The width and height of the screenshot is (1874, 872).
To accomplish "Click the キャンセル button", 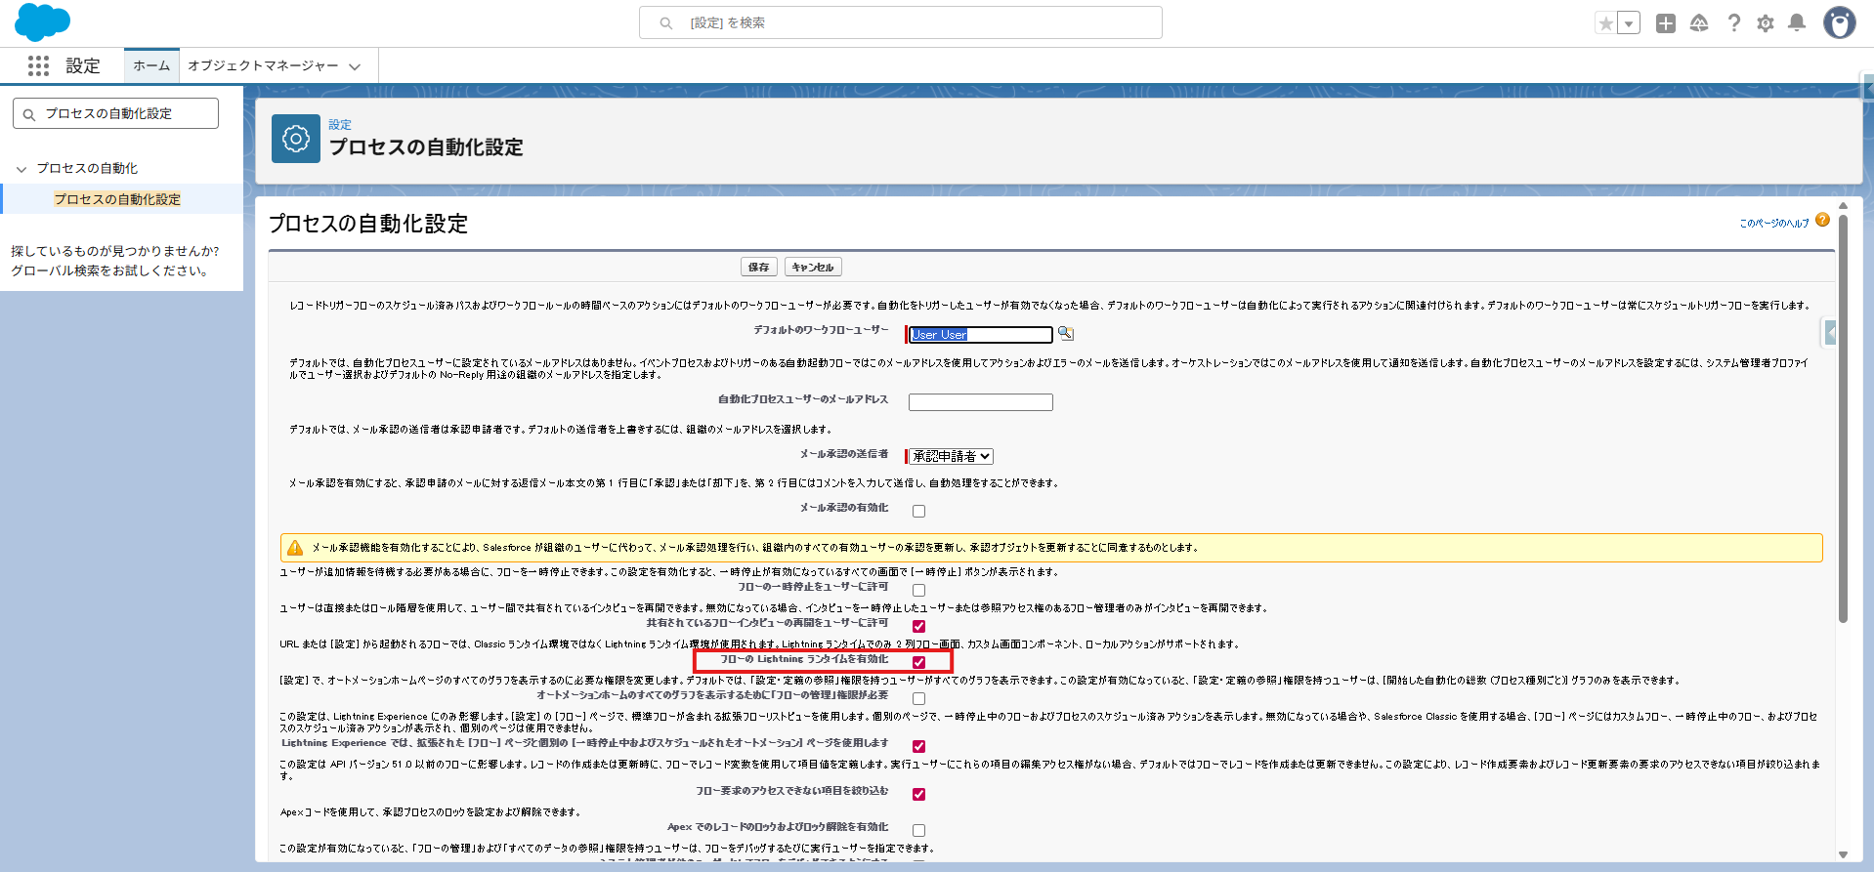I will pyautogui.click(x=812, y=267).
